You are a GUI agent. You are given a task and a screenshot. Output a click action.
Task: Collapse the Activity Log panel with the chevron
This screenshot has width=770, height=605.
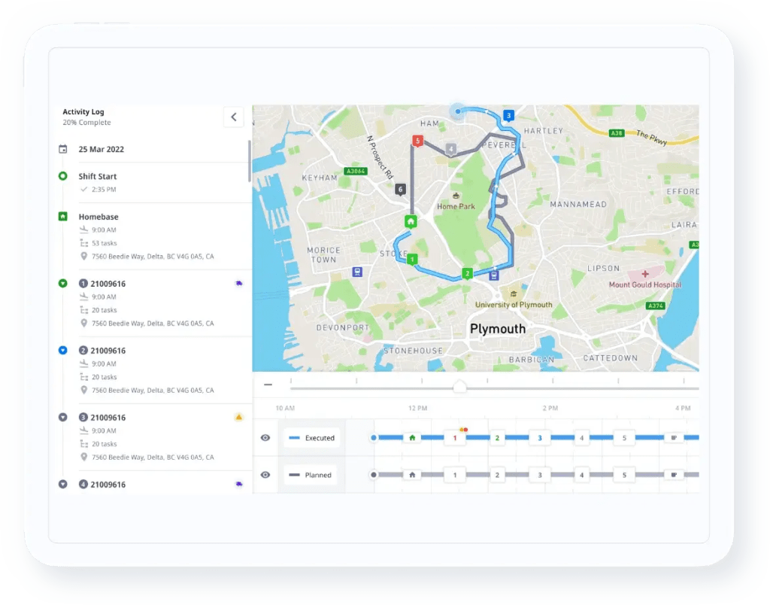(233, 117)
